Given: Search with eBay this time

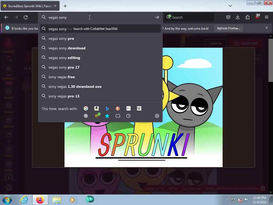Looking at the screenshot, I should coord(128,108).
